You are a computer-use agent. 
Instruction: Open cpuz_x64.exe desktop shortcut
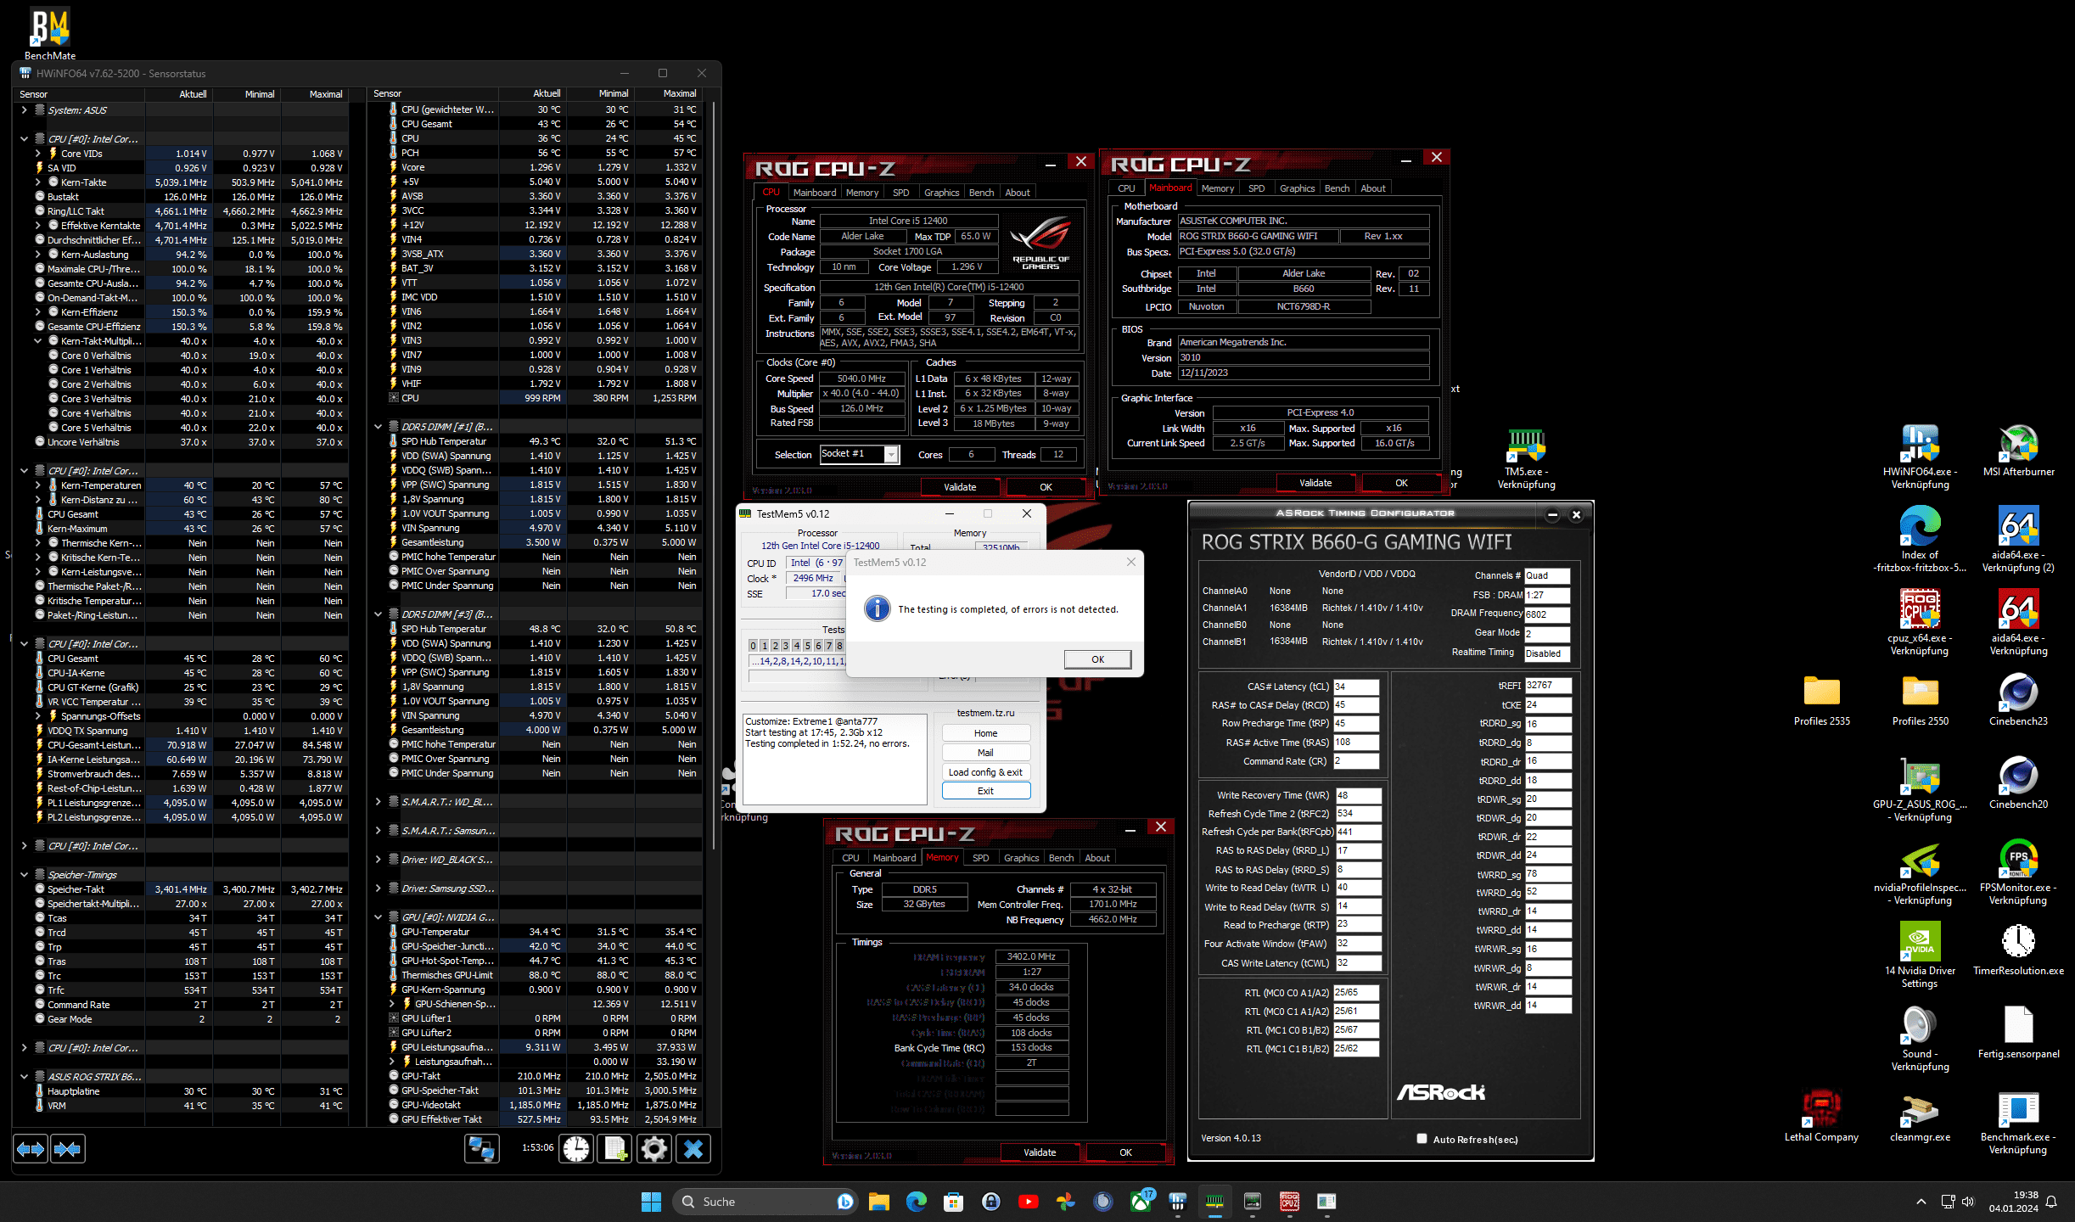point(1920,624)
